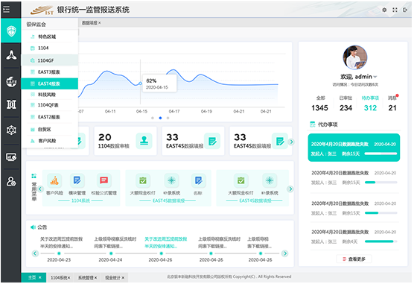Click right arrow of 常用菜单 carousel
This screenshot has width=417, height=284.
[290, 189]
